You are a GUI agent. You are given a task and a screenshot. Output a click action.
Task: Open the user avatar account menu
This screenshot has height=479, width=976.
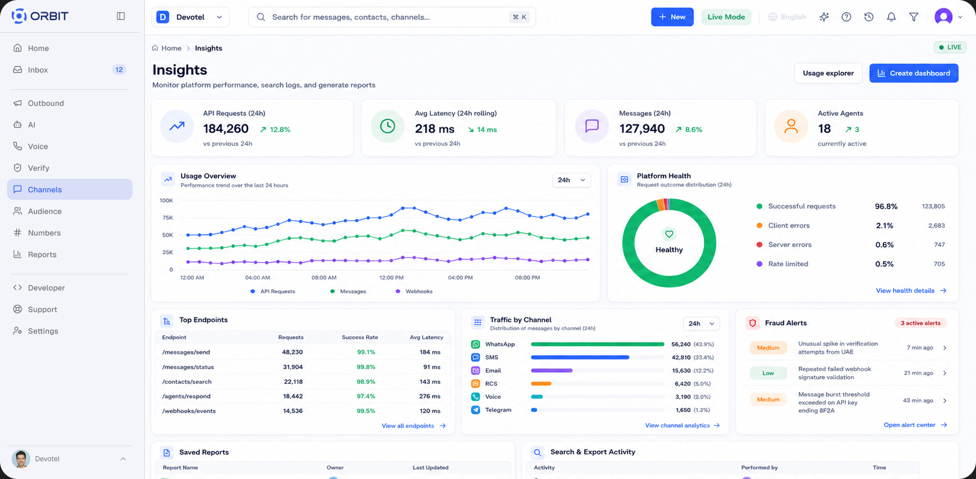pyautogui.click(x=948, y=17)
